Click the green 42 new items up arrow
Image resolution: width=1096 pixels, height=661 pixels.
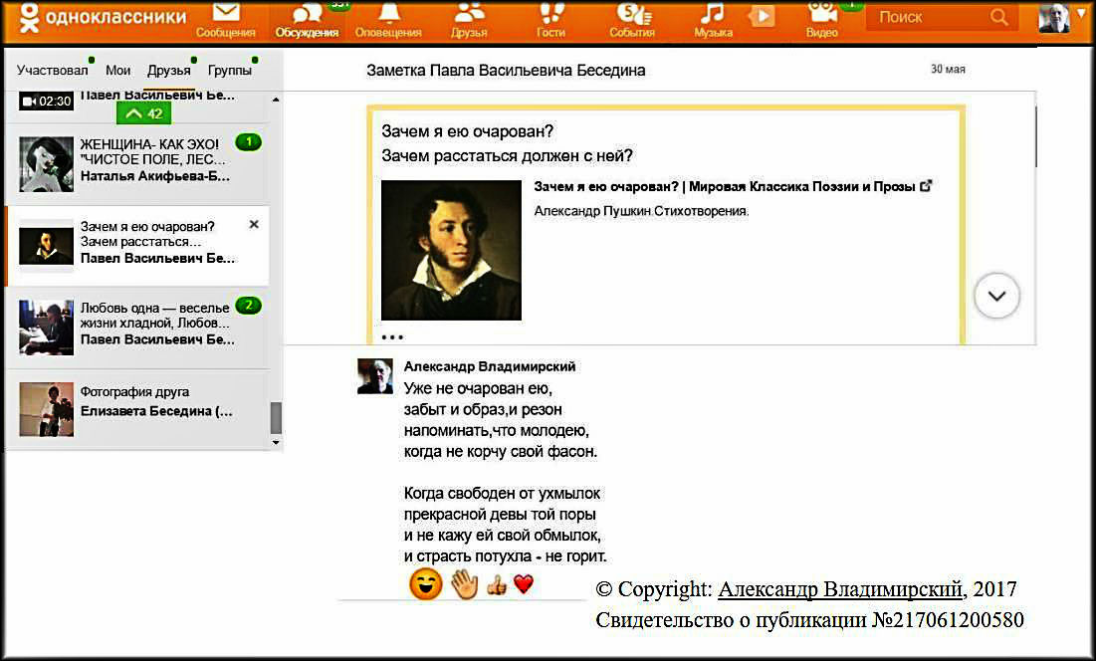point(144,113)
